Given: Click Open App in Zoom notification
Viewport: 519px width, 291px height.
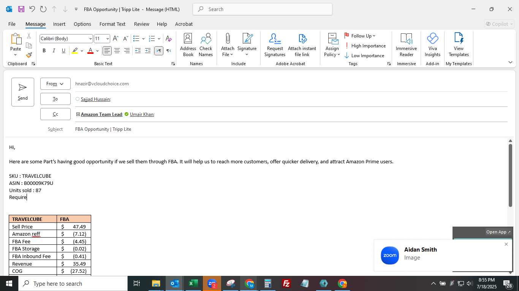Looking at the screenshot, I should [x=498, y=232].
